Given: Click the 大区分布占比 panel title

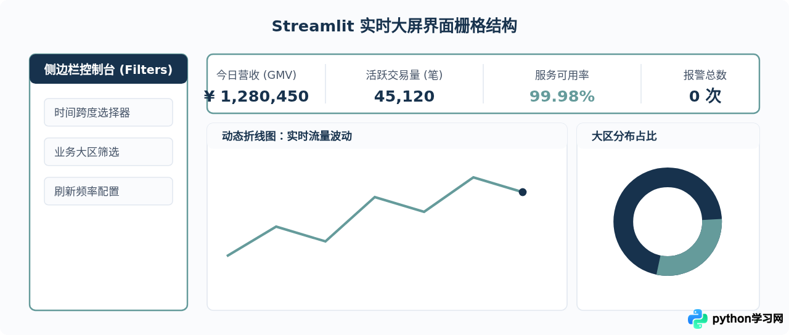Looking at the screenshot, I should click(624, 136).
